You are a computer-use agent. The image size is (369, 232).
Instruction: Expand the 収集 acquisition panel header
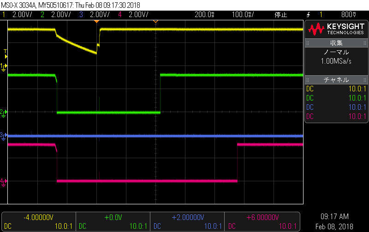336,43
